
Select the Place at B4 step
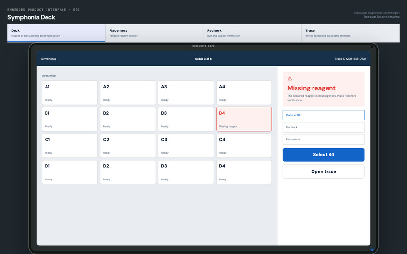coord(324,115)
